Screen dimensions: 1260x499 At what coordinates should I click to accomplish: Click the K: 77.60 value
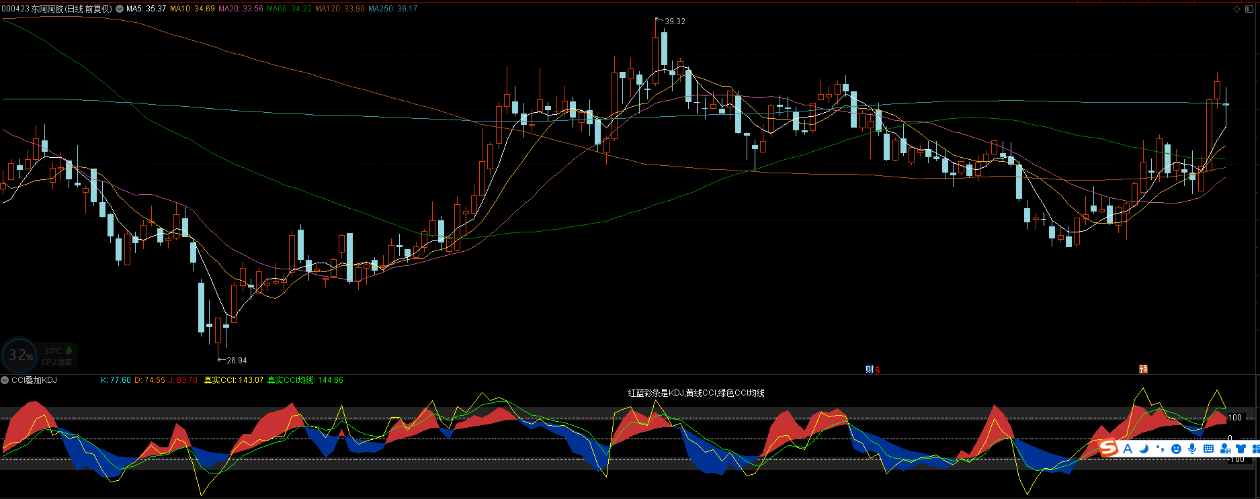coord(116,380)
